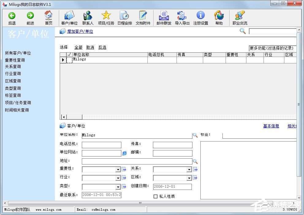Open the 客户/单位 toolbar icon
Screen dimensions: 304x215
69,18
